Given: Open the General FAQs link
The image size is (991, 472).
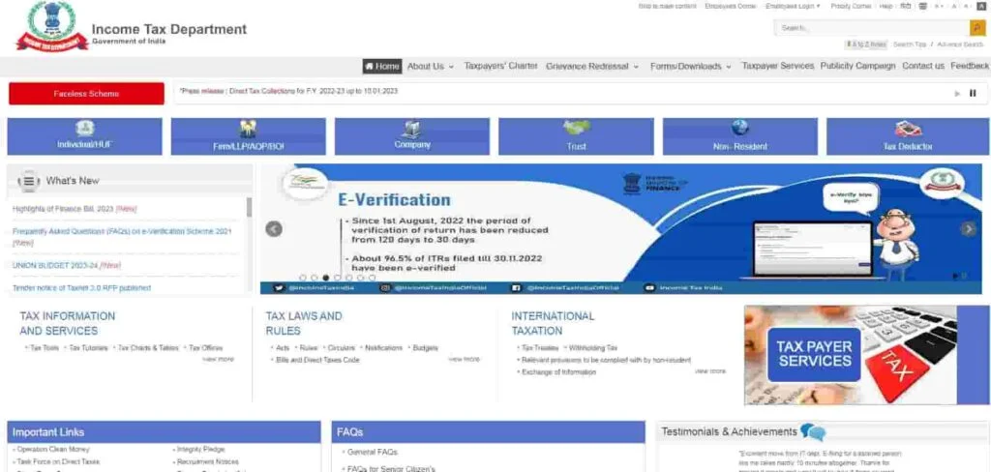Looking at the screenshot, I should click(373, 453).
